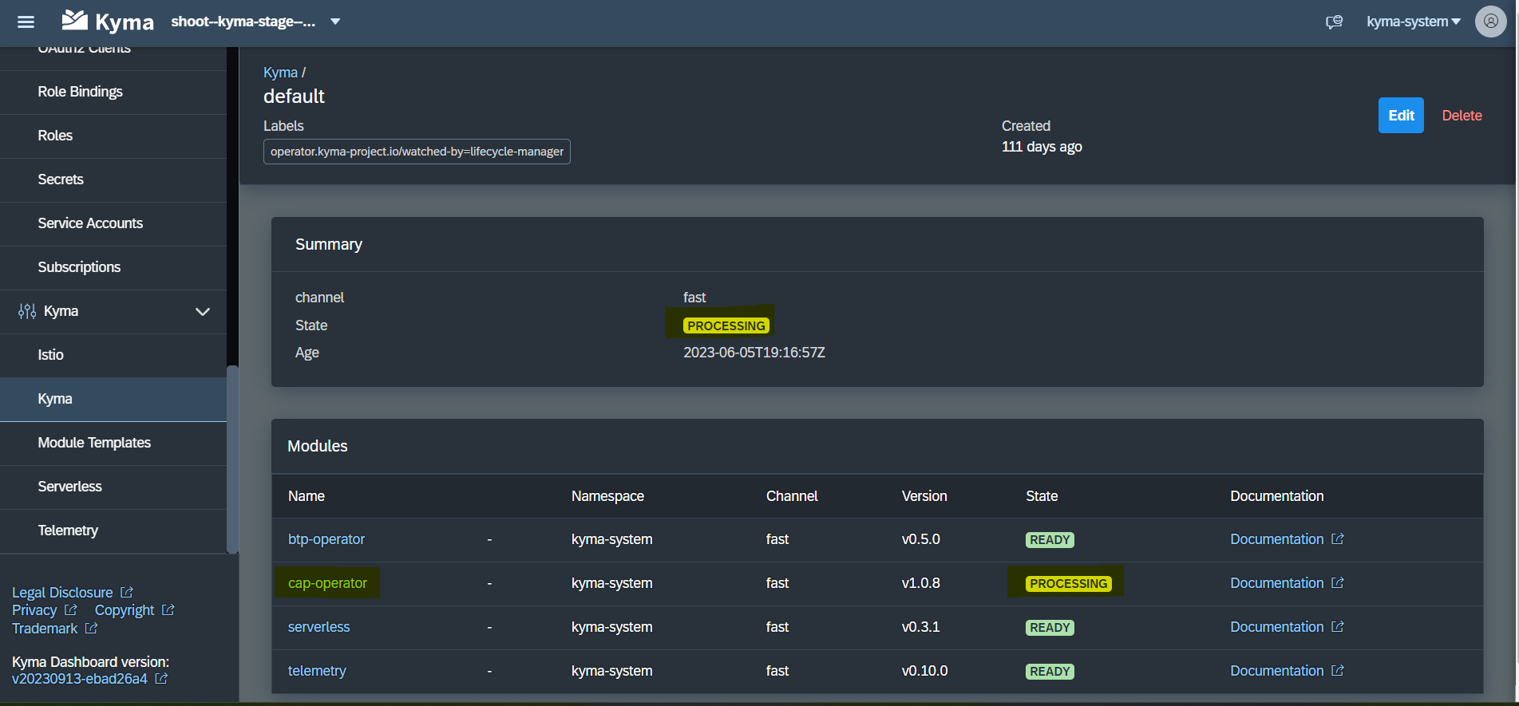Select the Kyma item in sidebar
The image size is (1519, 706).
coord(113,399)
